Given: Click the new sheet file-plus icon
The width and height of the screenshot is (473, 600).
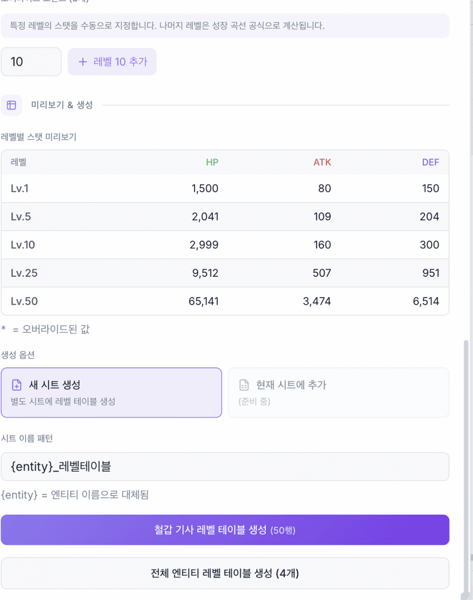Looking at the screenshot, I should coord(17,385).
